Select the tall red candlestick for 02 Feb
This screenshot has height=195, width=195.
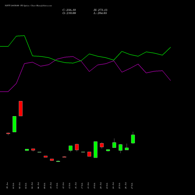(x=21, y=108)
